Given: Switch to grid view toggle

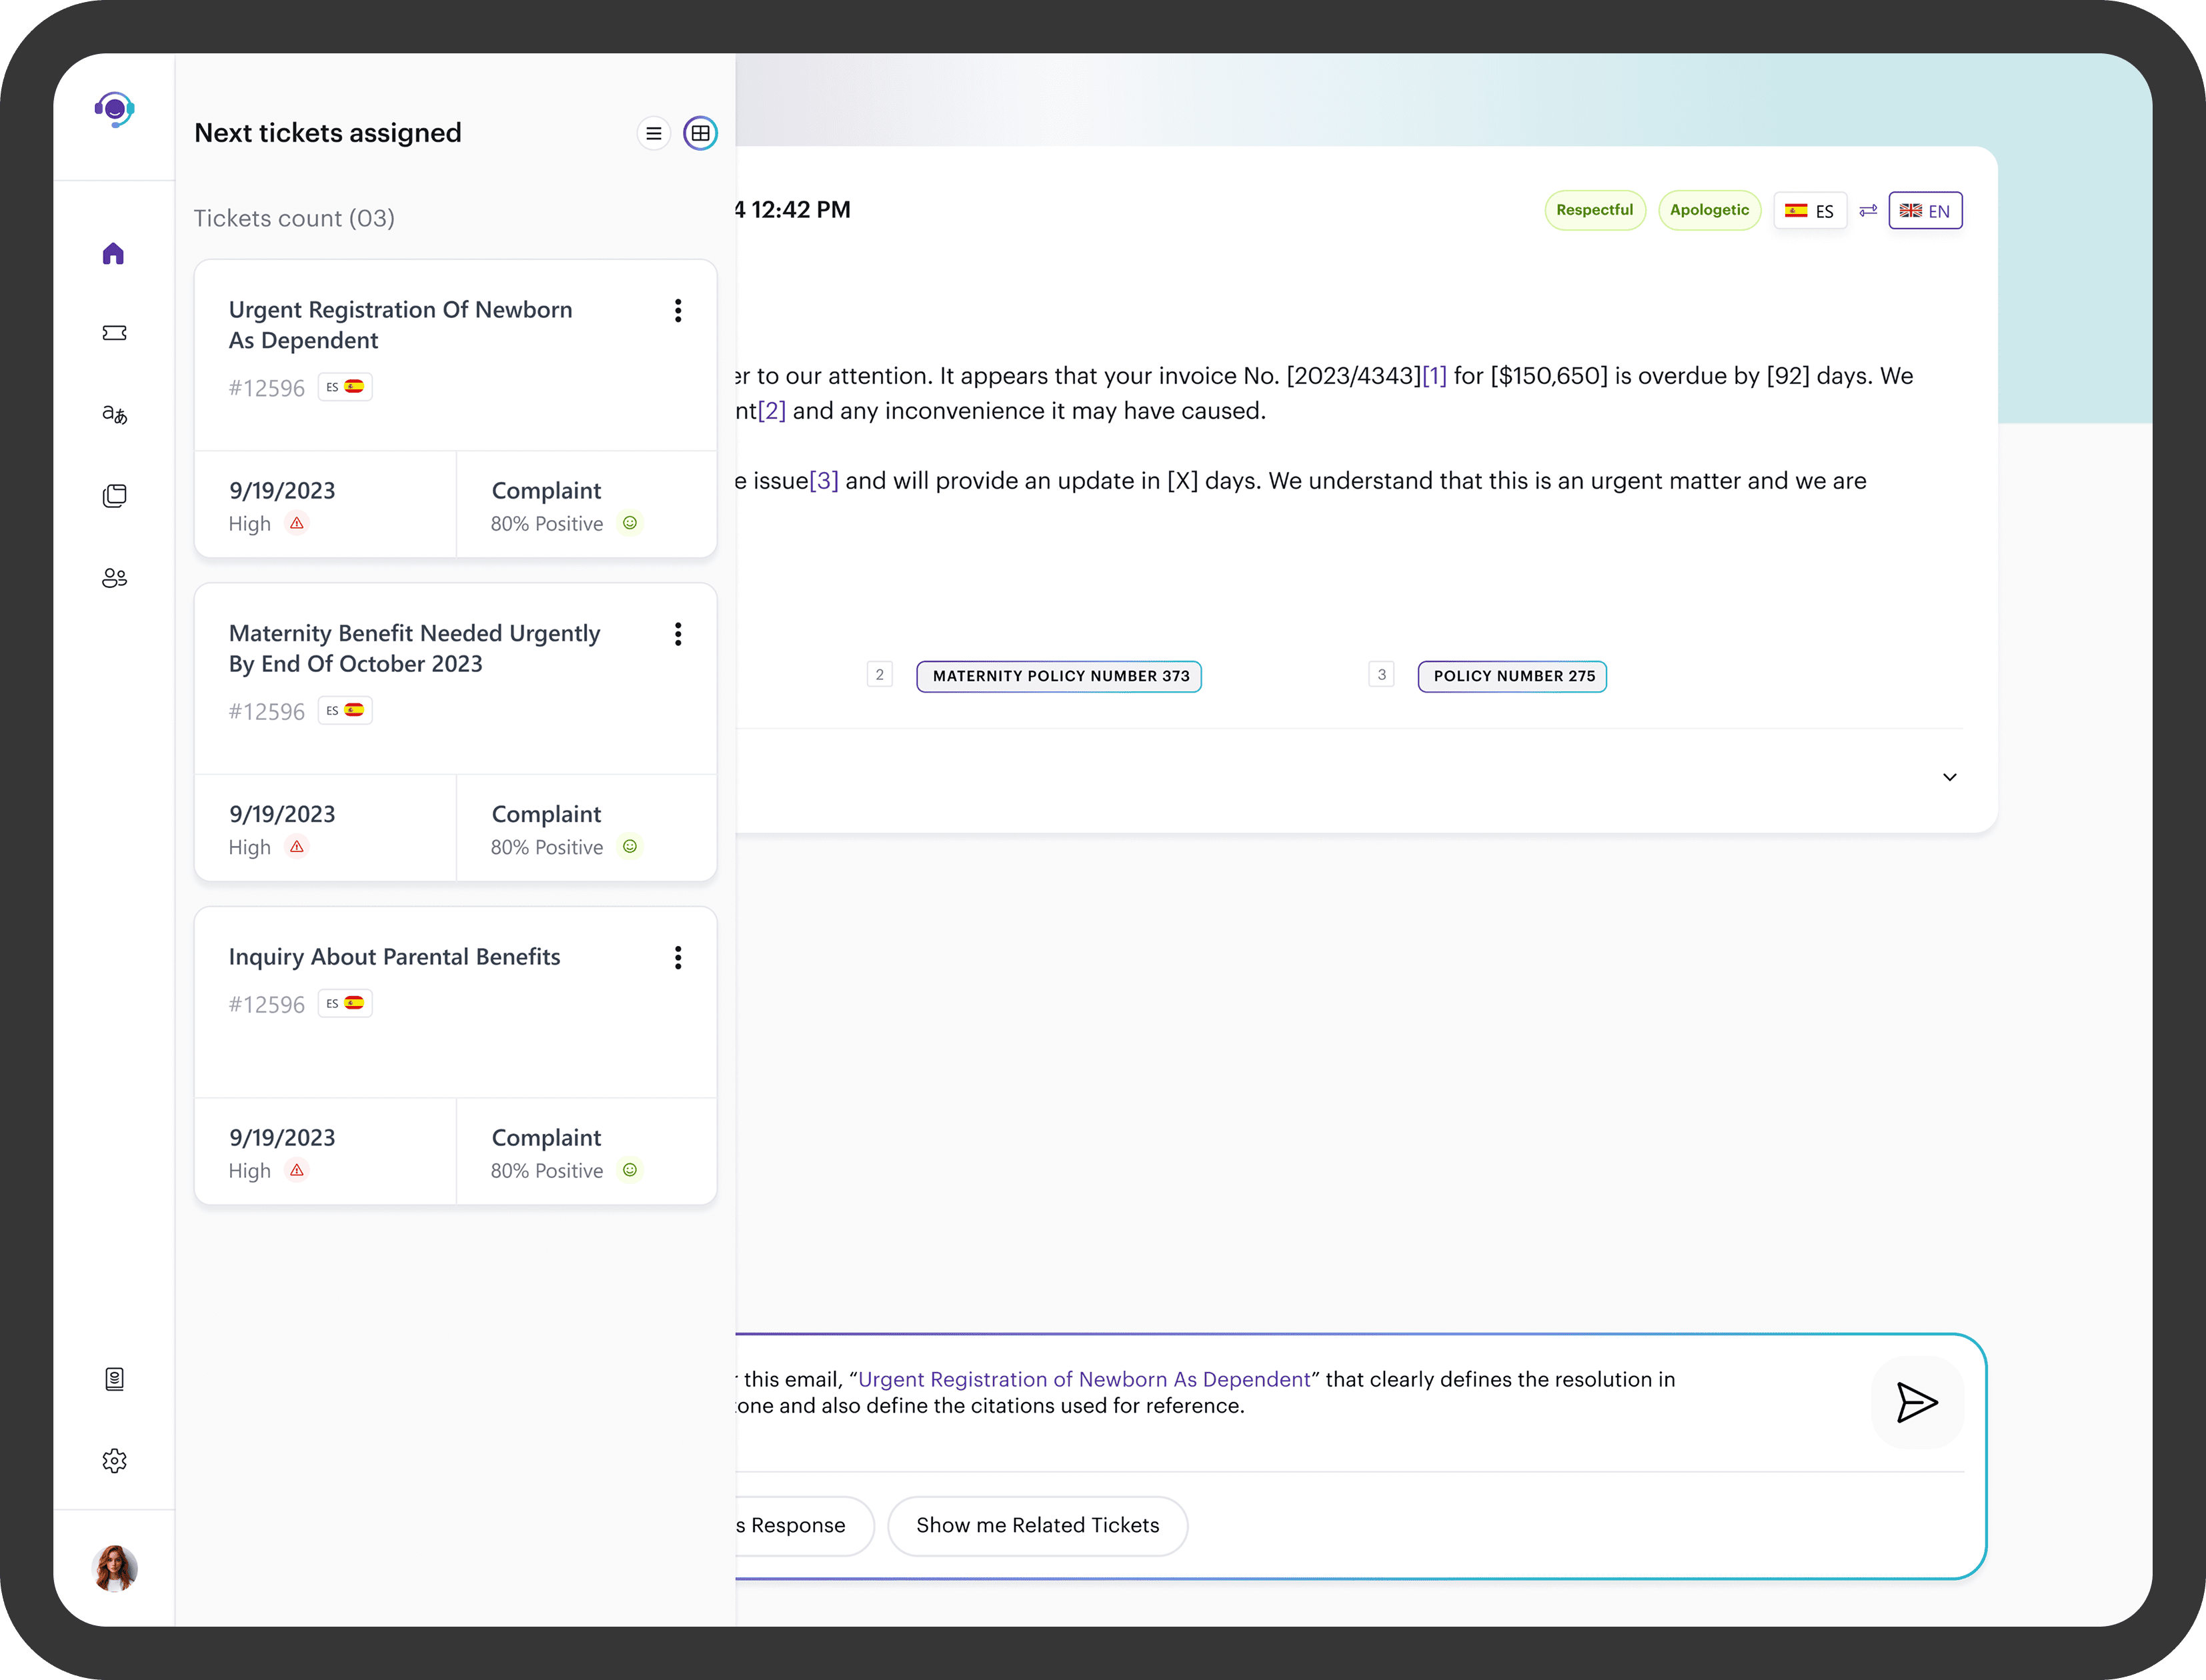Looking at the screenshot, I should (x=700, y=133).
